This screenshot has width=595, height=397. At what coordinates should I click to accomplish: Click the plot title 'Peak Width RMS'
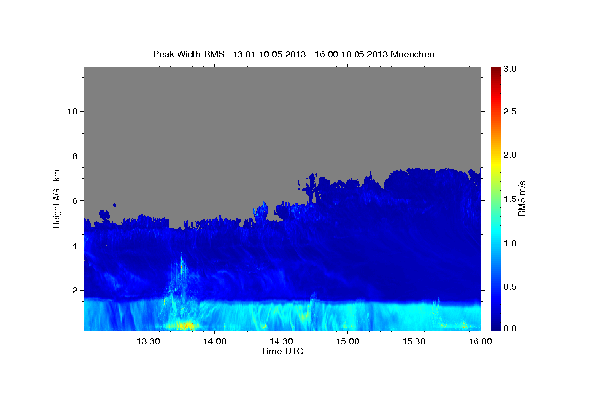tap(188, 54)
